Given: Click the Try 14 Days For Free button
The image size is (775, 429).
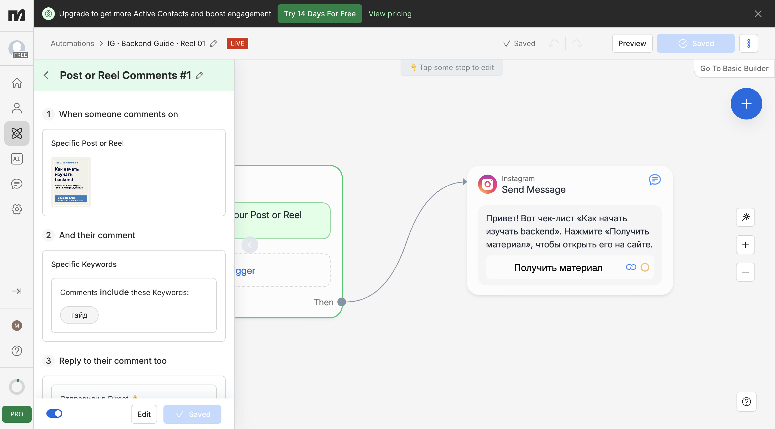Looking at the screenshot, I should (x=320, y=13).
